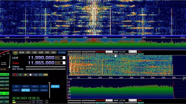Click the Minimize [F3] button

click(4, 98)
